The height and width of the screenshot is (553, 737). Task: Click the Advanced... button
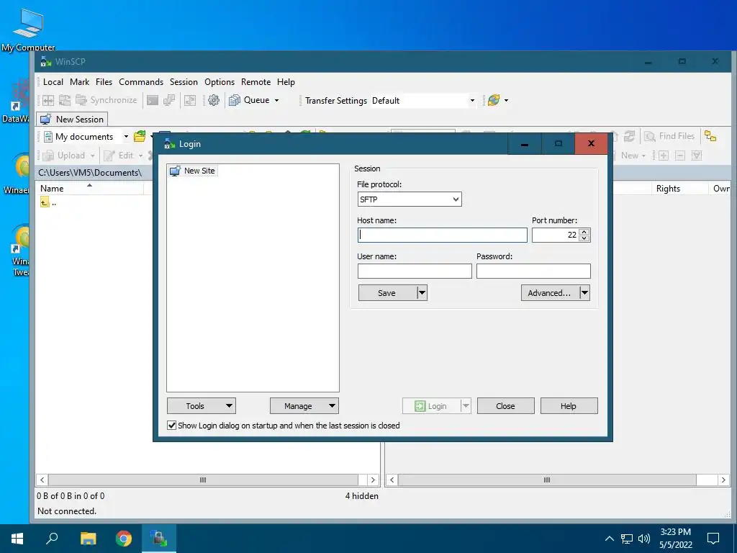tap(549, 293)
